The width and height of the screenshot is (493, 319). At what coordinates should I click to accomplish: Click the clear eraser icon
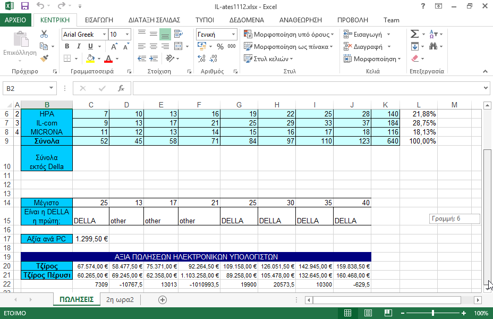click(x=415, y=58)
